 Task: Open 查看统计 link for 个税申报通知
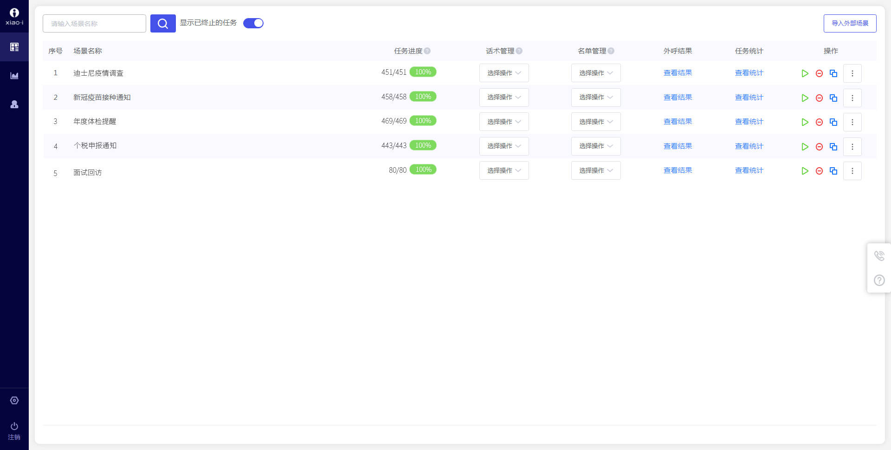pos(749,146)
